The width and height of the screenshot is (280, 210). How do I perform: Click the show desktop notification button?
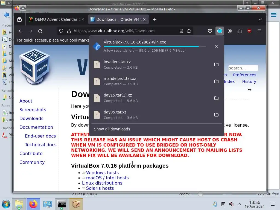coord(273,204)
